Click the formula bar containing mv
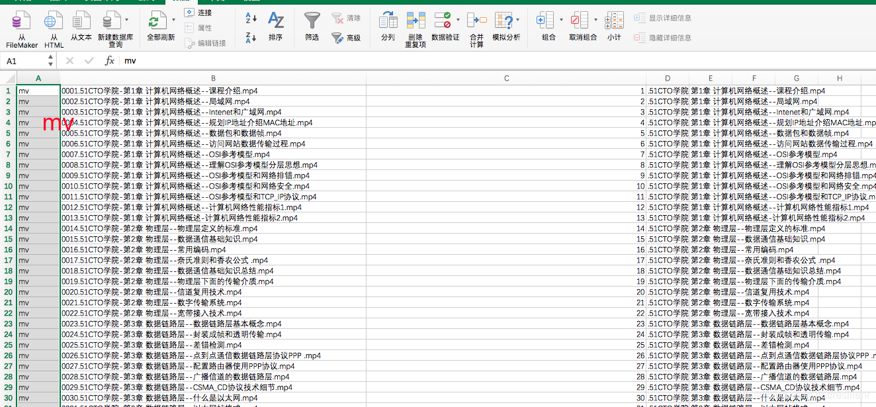Image resolution: width=876 pixels, height=407 pixels. pos(498,60)
